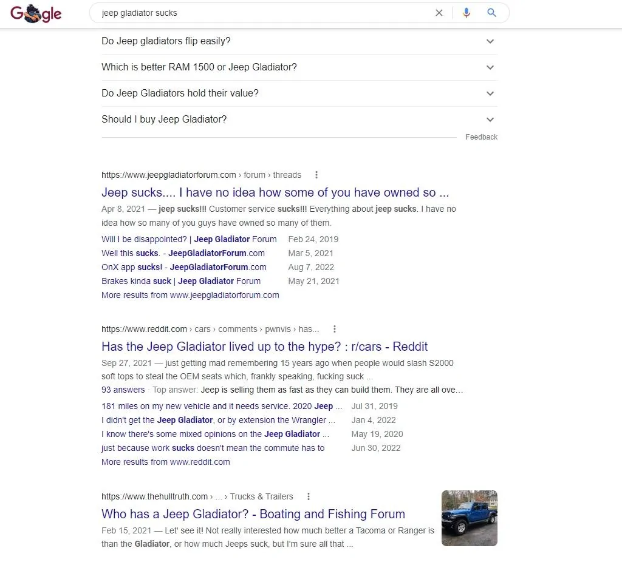Clear the search box with the X icon
Viewport: 622px width, 565px height.
point(439,13)
